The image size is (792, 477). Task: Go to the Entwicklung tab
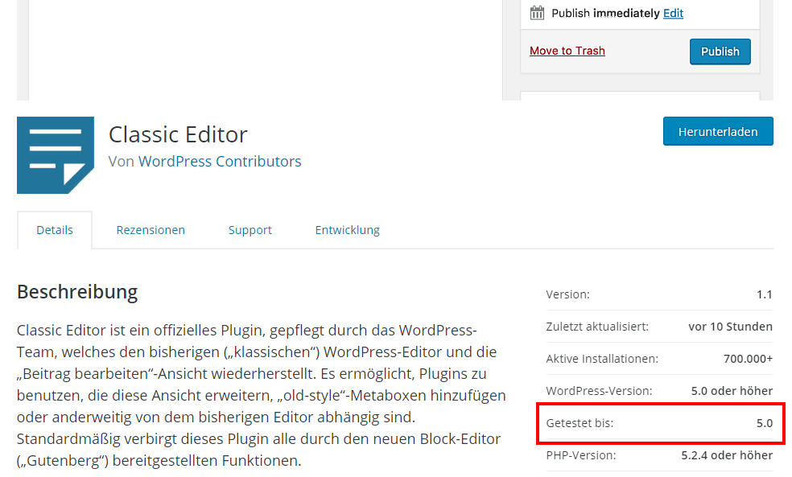348,230
